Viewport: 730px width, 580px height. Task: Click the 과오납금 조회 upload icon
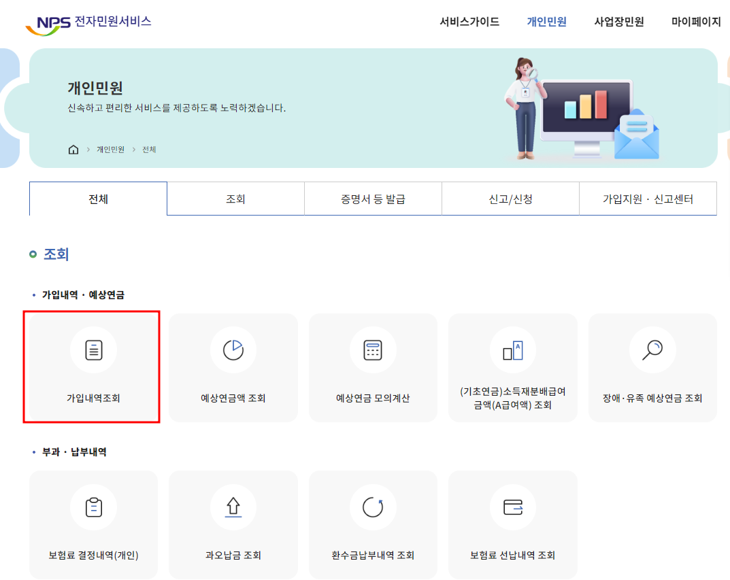click(x=233, y=506)
